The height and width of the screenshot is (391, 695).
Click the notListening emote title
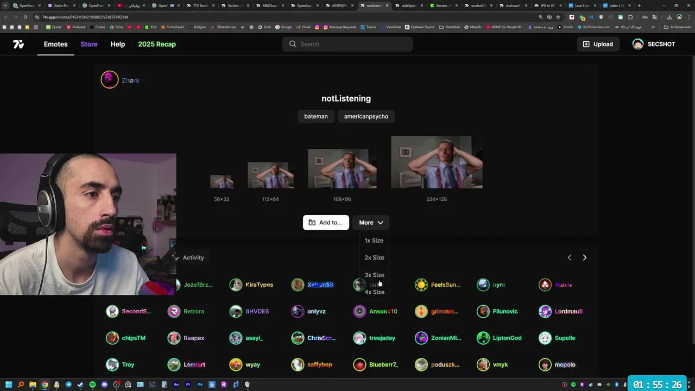click(x=346, y=98)
